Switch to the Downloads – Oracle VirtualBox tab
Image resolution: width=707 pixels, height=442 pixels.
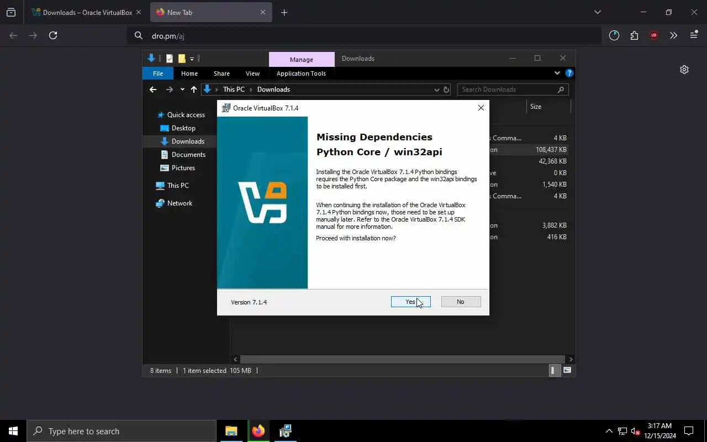pyautogui.click(x=83, y=12)
